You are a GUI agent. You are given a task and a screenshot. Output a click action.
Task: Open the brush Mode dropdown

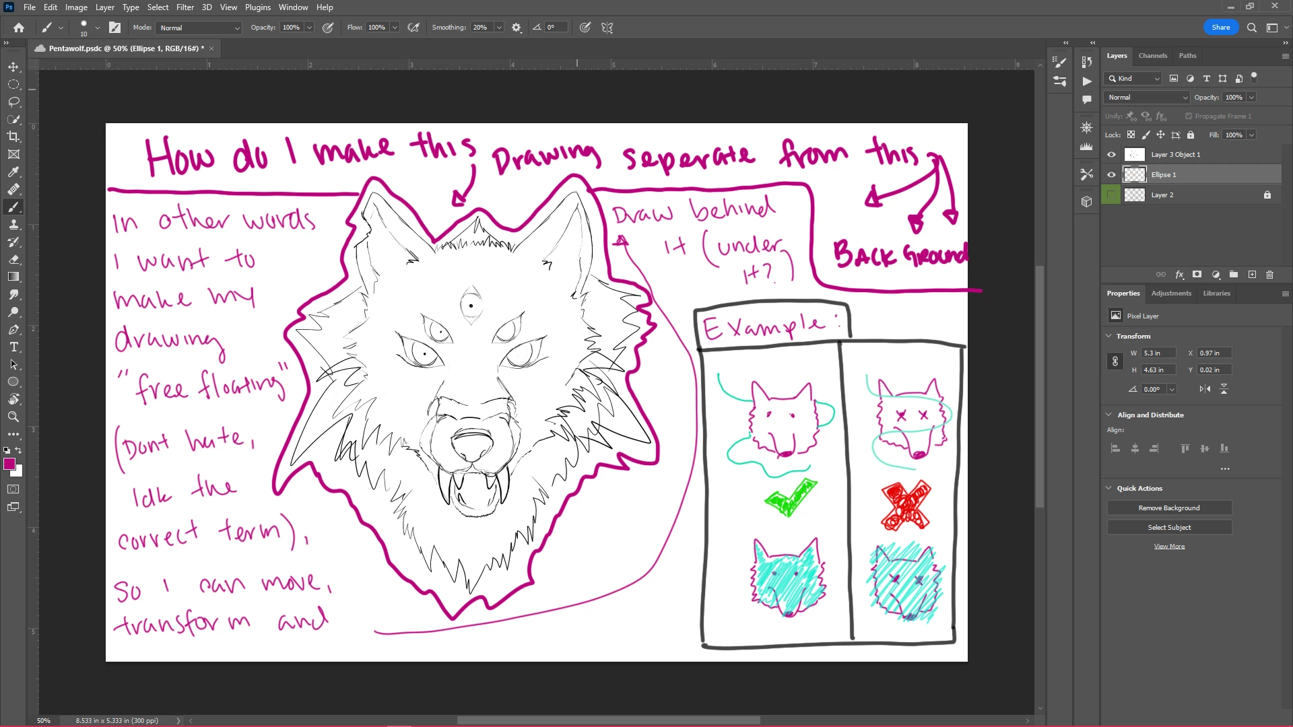coord(199,28)
